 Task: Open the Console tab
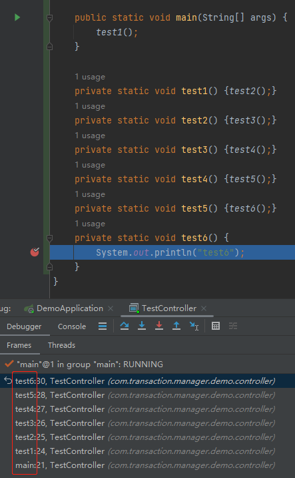[72, 326]
